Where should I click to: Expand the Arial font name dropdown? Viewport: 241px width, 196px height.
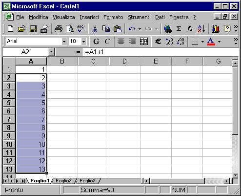(64, 42)
